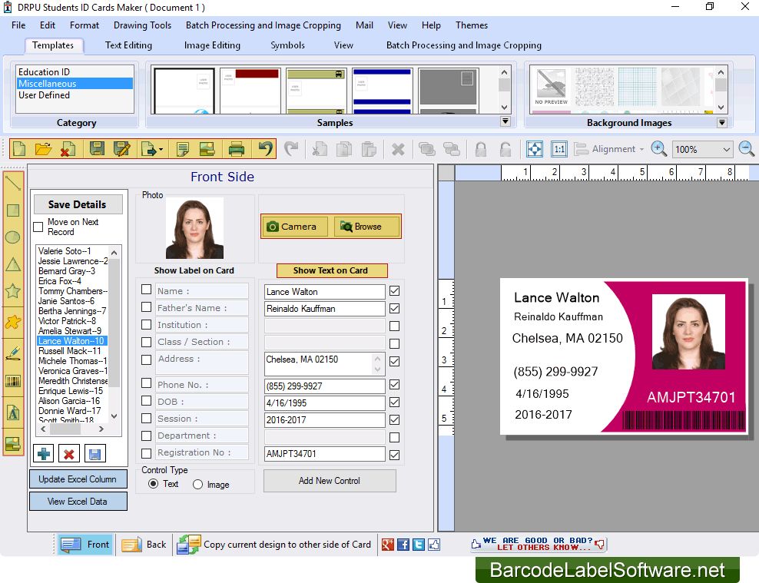Save the record with the blue floppy icon
Image resolution: width=759 pixels, height=583 pixels.
coord(95,454)
